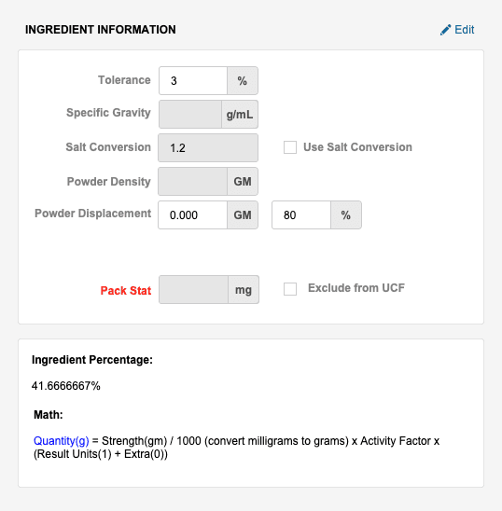502x511 pixels.
Task: Check the Exclude from UCF box
Action: pyautogui.click(x=290, y=289)
